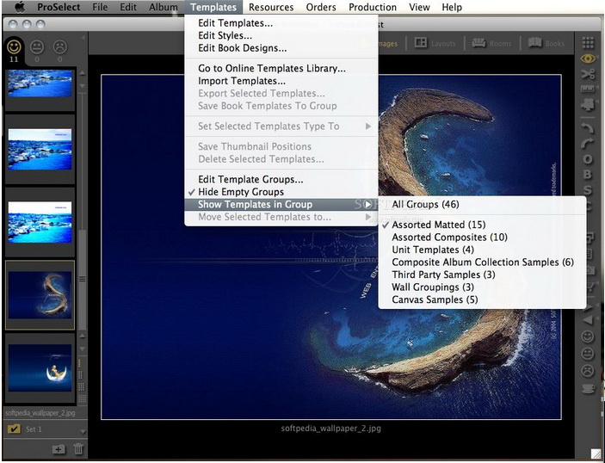Select the moon wallpaper thumbnail
Screen dimensions: 605x463
pyautogui.click(x=40, y=368)
